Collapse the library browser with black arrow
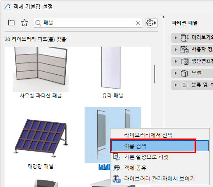This screenshot has width=213, height=187. pyautogui.click(x=163, y=17)
